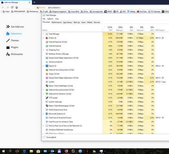
Task: Switch to the App history tab
Action: (68, 22)
